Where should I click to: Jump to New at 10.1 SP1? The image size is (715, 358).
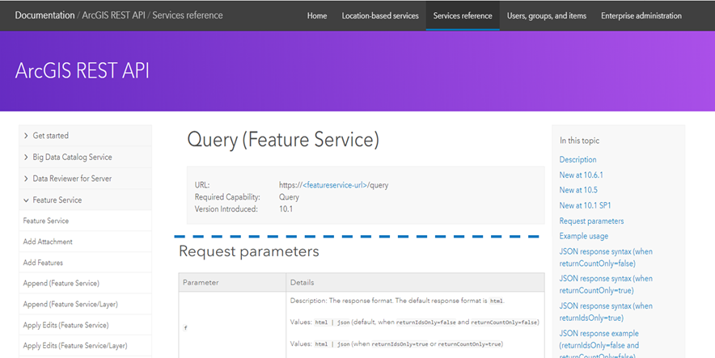(x=585, y=205)
